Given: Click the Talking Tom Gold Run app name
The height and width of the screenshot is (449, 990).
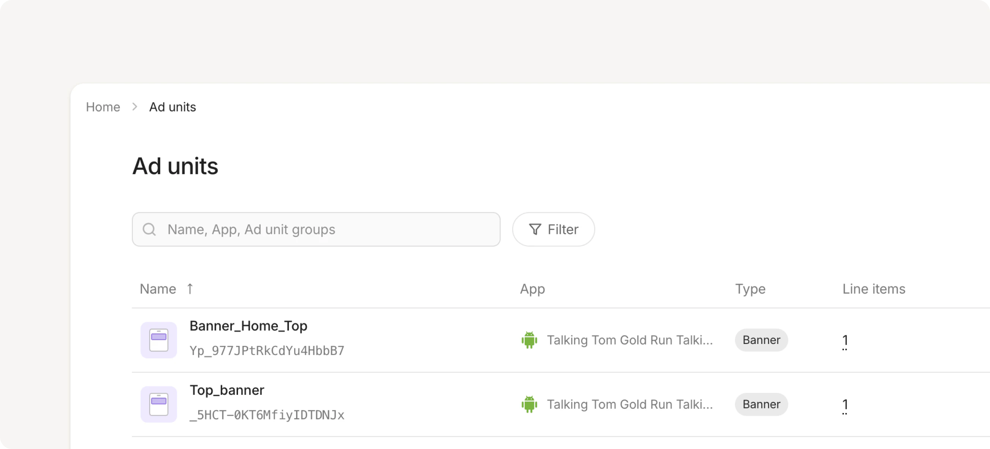Looking at the screenshot, I should [x=629, y=339].
